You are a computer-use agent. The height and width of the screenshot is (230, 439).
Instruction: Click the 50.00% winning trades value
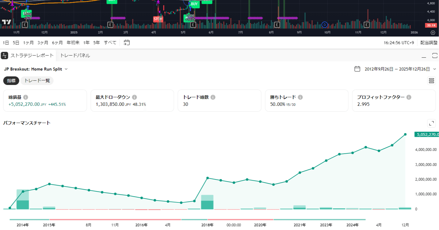(277, 104)
